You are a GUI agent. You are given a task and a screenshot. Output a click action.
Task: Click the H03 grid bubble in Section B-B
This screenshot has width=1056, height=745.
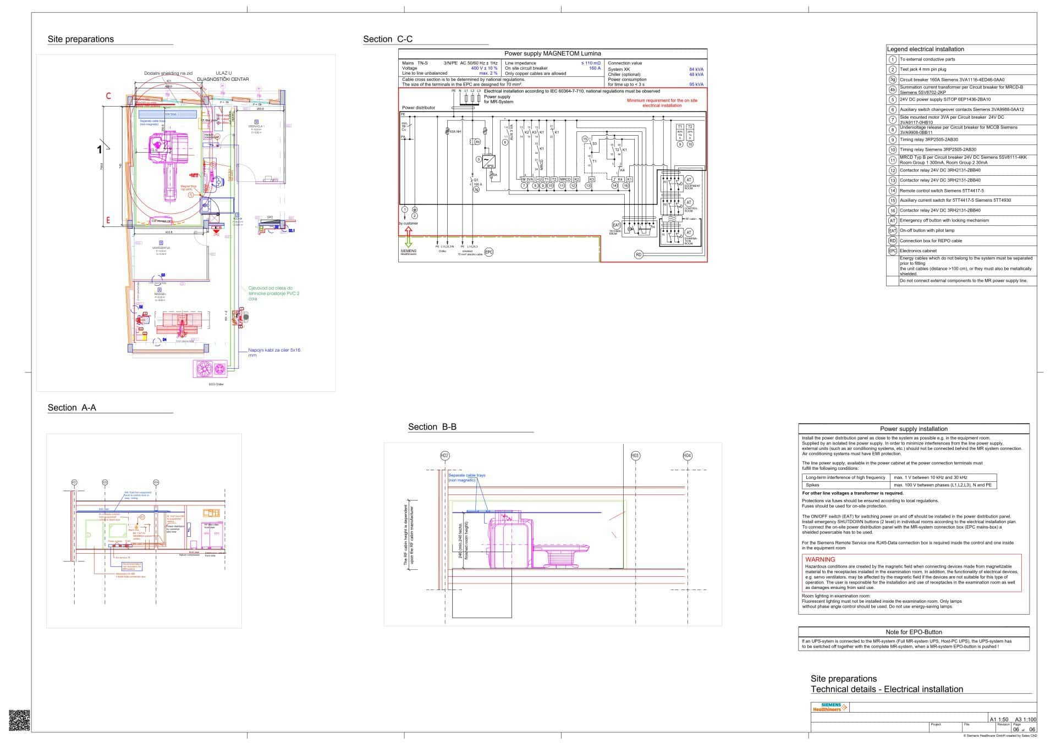(x=635, y=455)
